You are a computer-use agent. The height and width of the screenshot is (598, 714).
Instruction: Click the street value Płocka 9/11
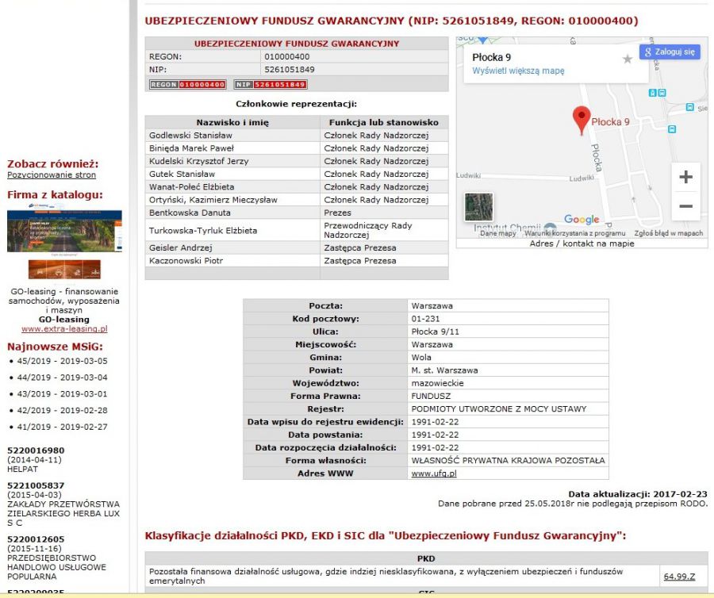pos(436,332)
